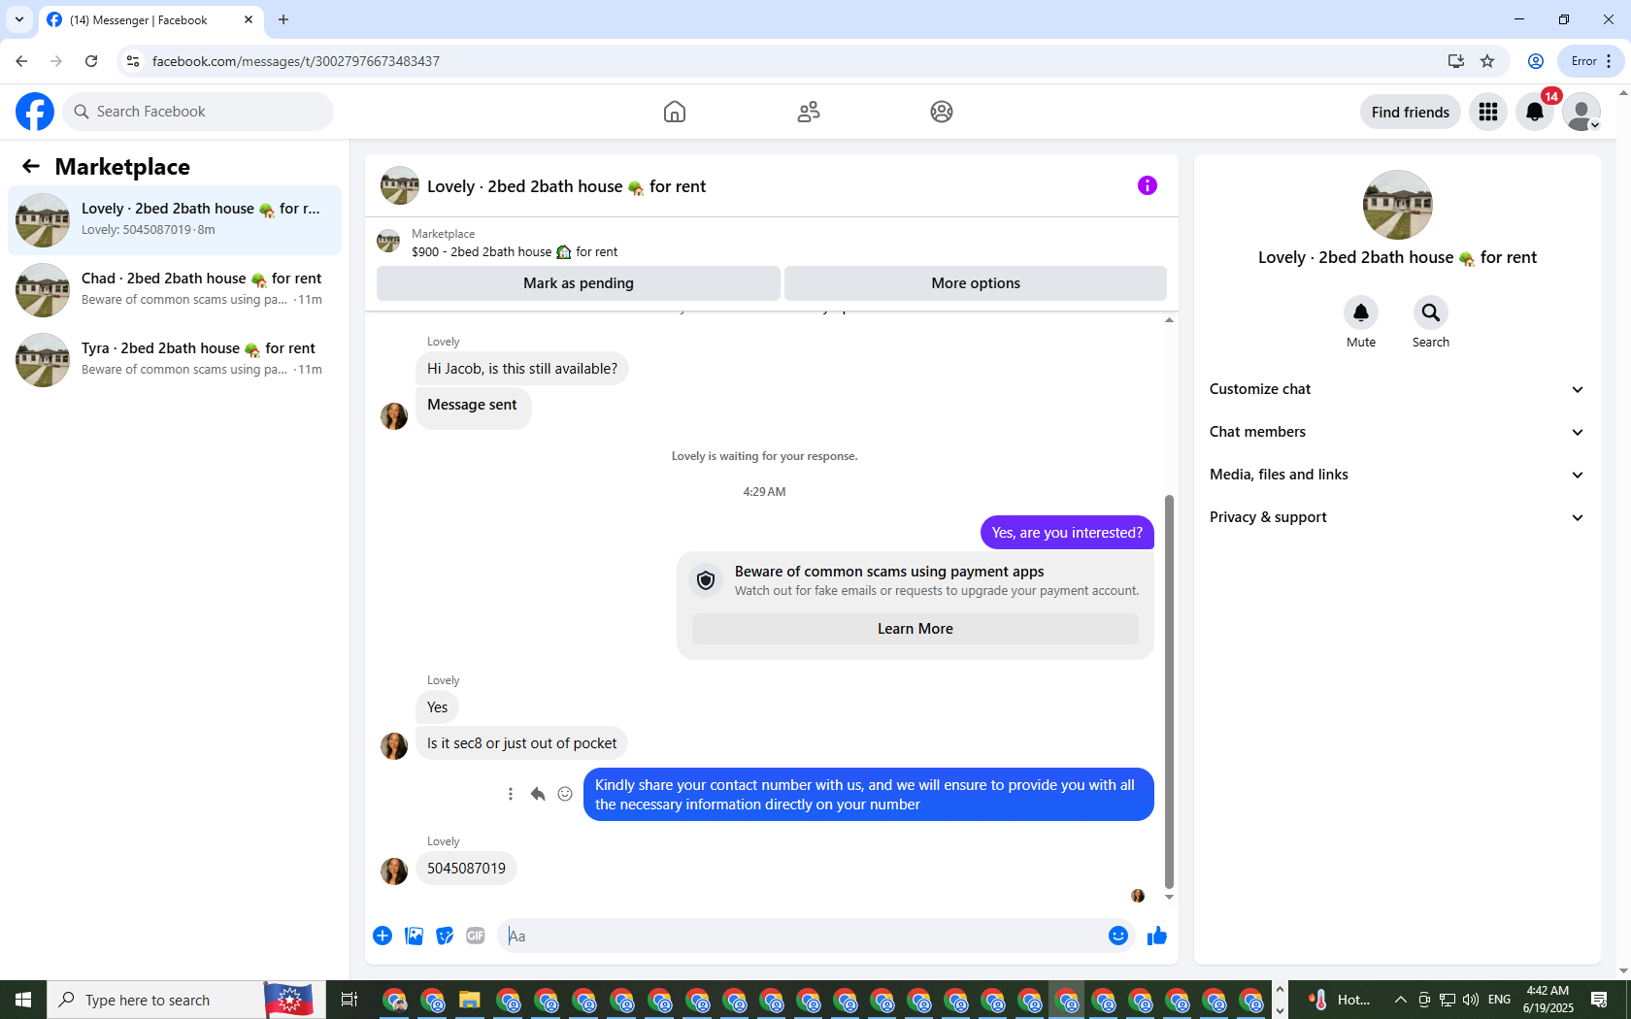The image size is (1631, 1019).
Task: Open the notifications bell
Action: (x=1535, y=112)
